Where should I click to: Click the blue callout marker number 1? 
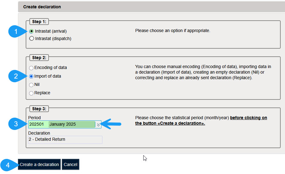(x=15, y=31)
